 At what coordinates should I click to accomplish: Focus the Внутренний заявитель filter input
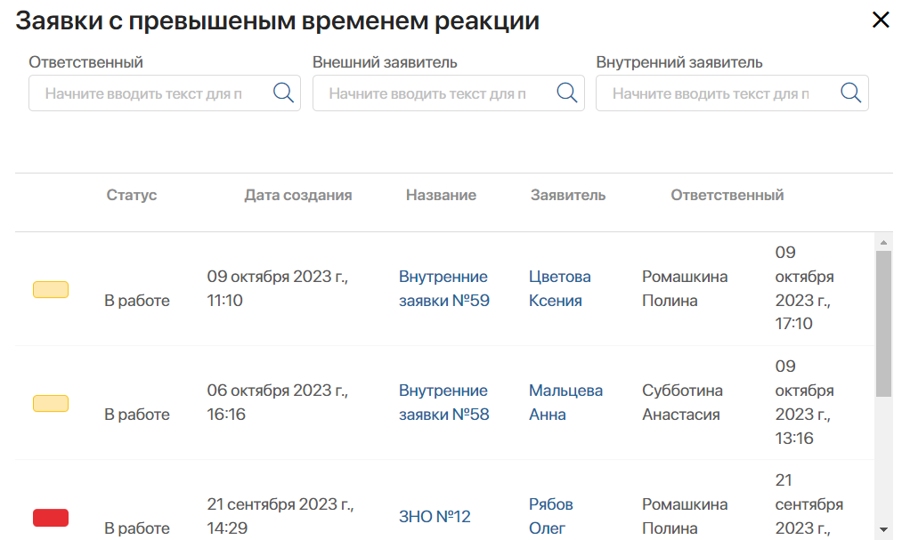[732, 93]
